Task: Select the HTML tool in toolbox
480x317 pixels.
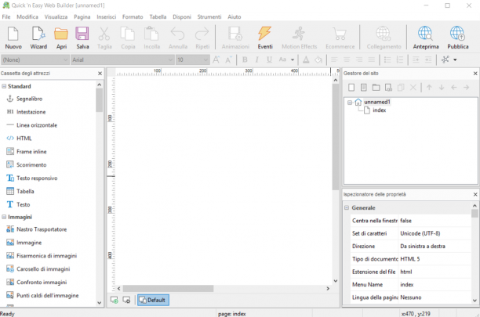Action: [x=19, y=139]
